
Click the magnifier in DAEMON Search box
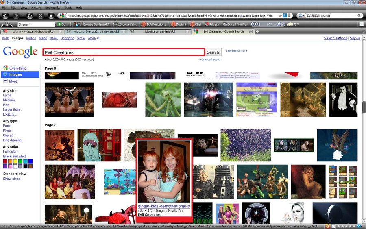click(359, 15)
